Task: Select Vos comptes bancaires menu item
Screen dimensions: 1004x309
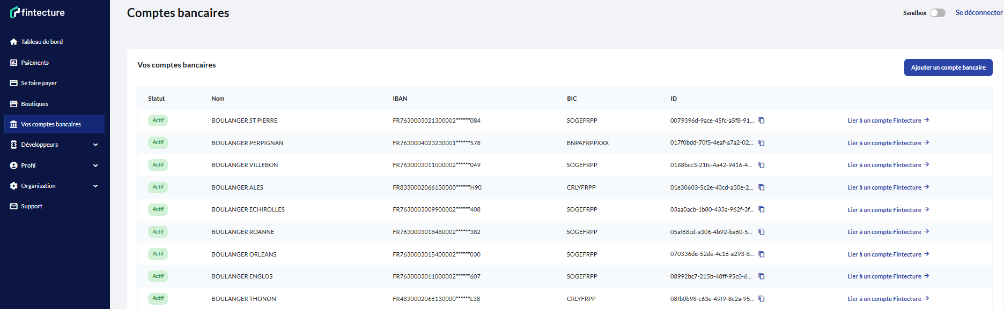Action: tap(54, 124)
